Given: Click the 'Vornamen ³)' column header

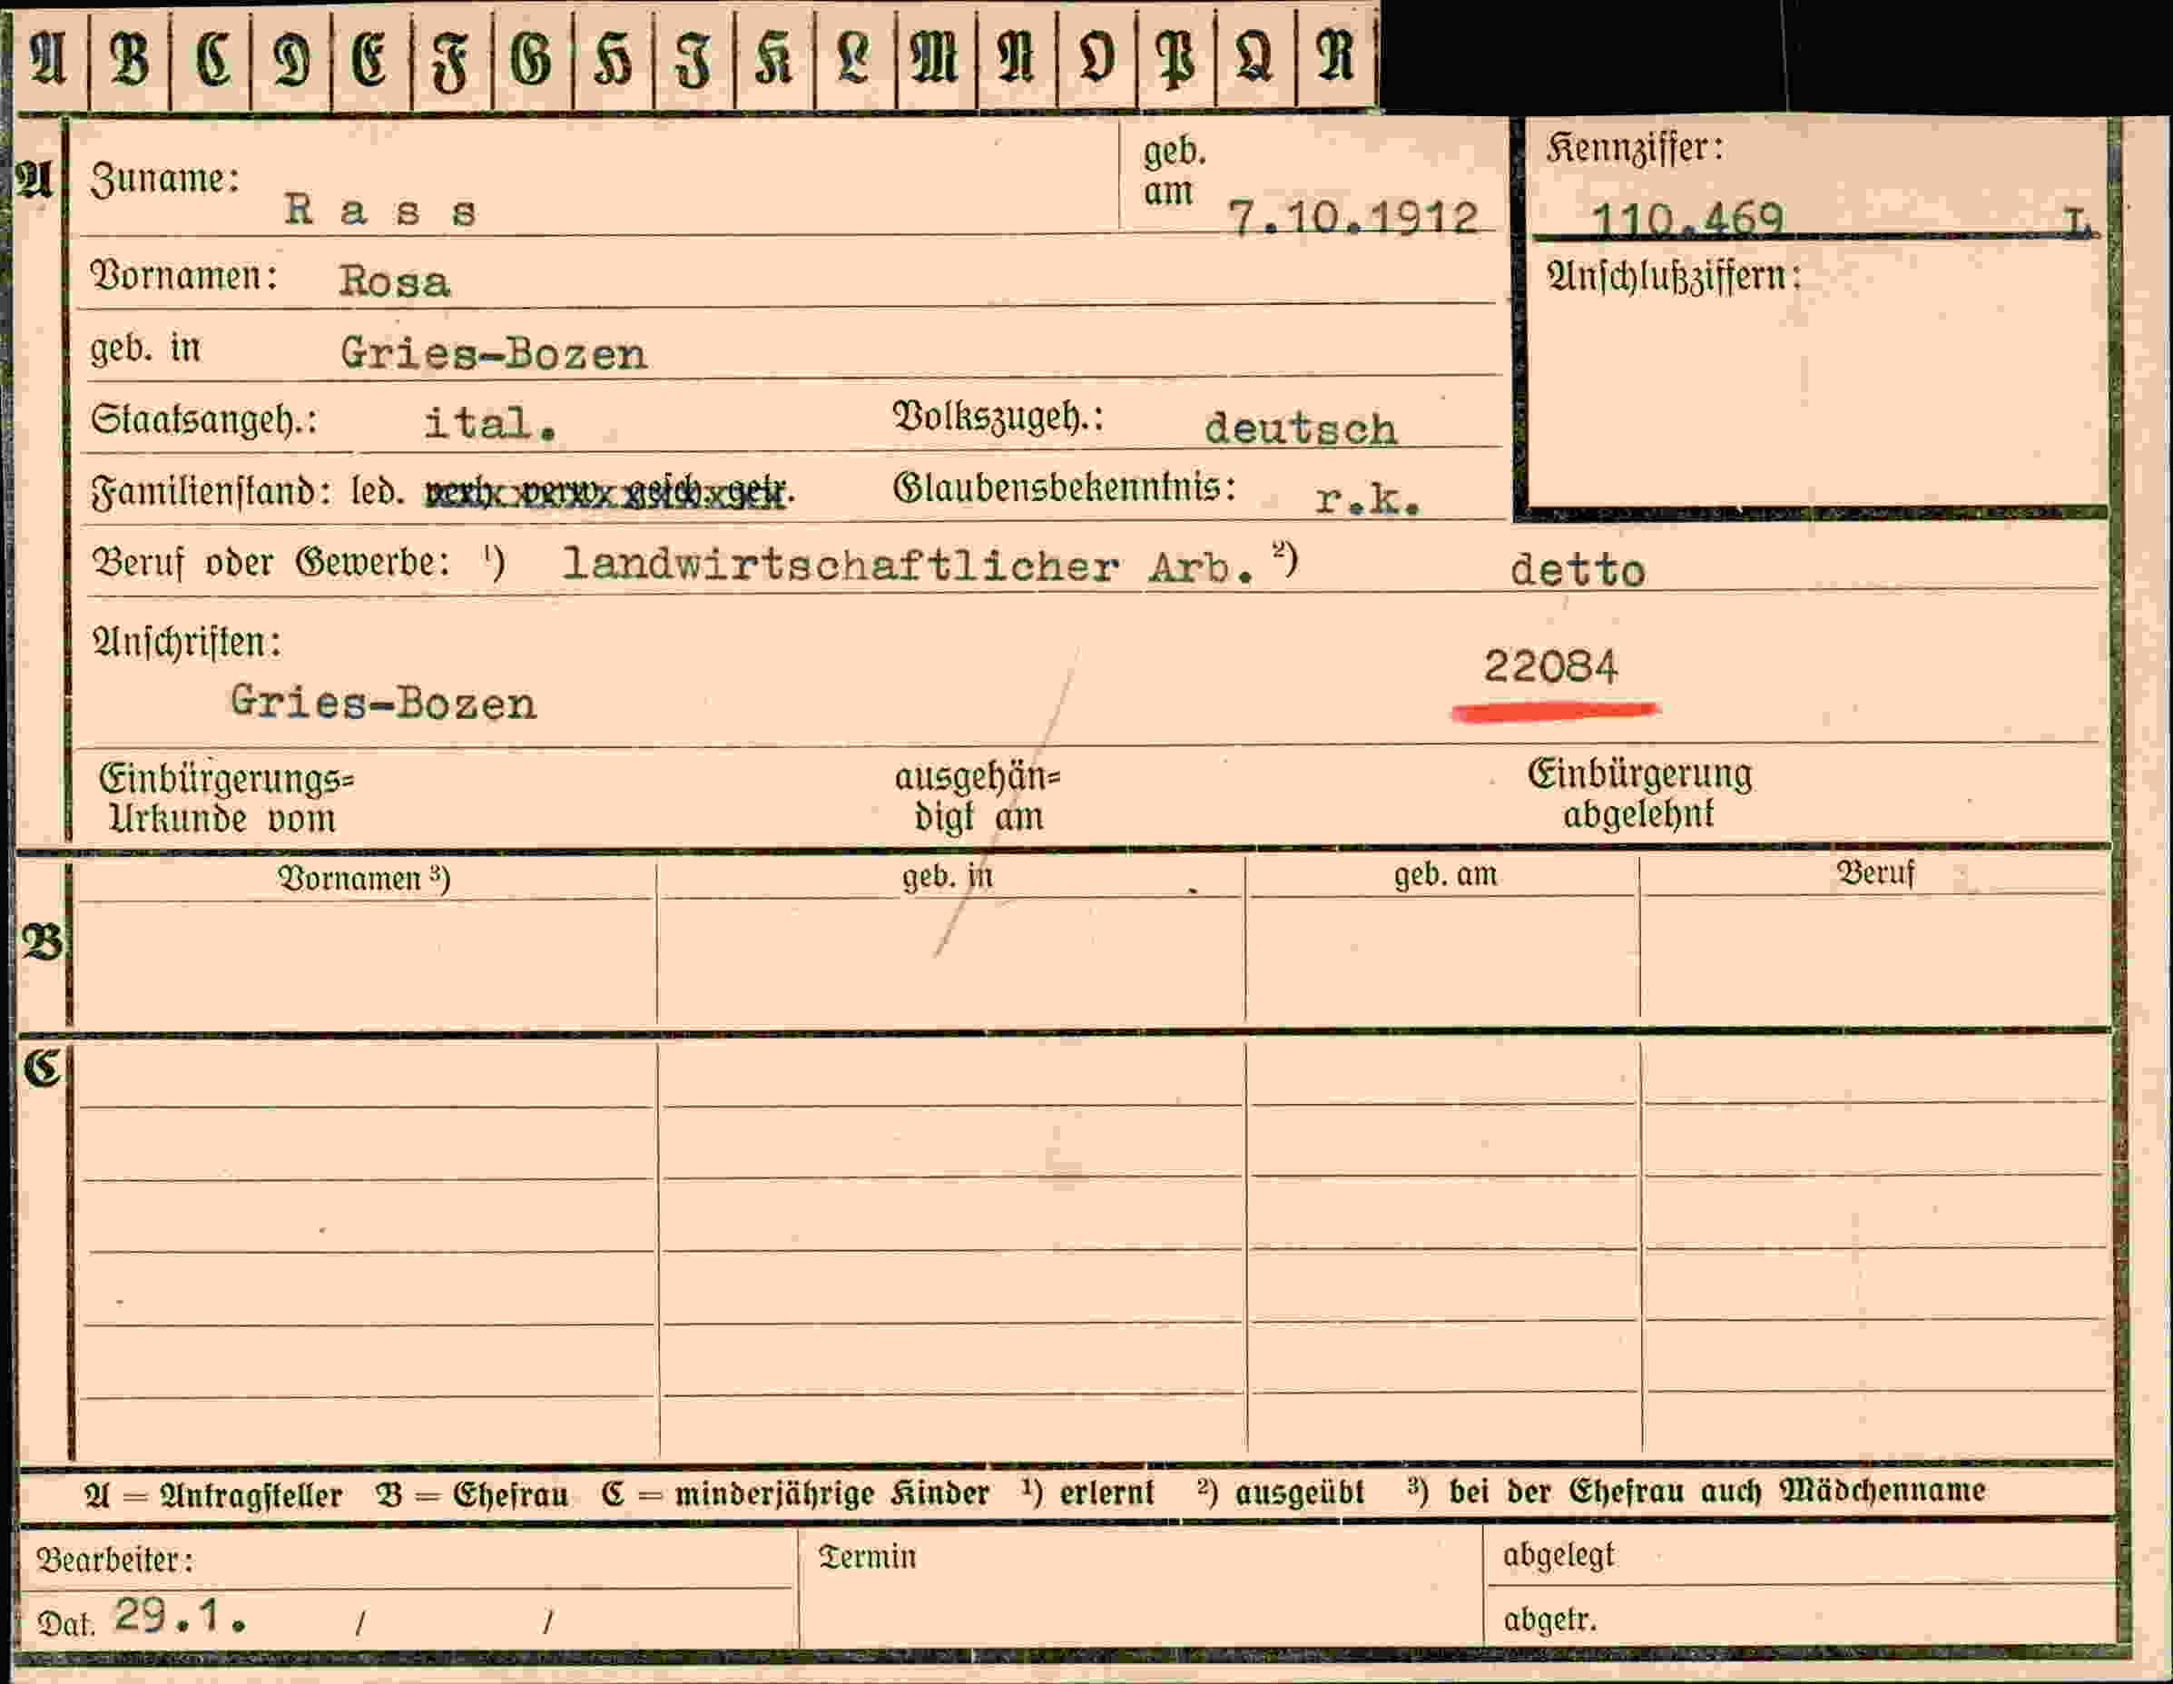Looking at the screenshot, I should pyautogui.click(x=363, y=879).
